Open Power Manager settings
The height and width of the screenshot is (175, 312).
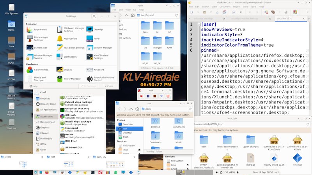pyautogui.click(x=69, y=79)
